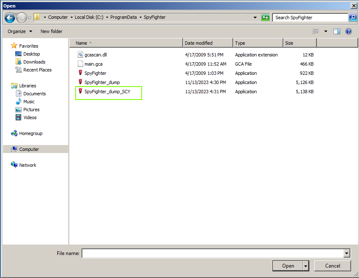Click the Desktop monitor icon
Viewport: 359px width, 278px height.
click(18, 54)
